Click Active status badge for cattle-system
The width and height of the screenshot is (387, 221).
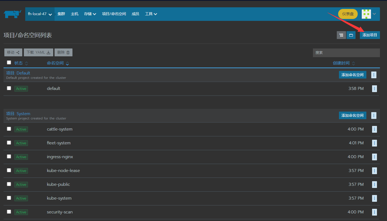coord(21,129)
